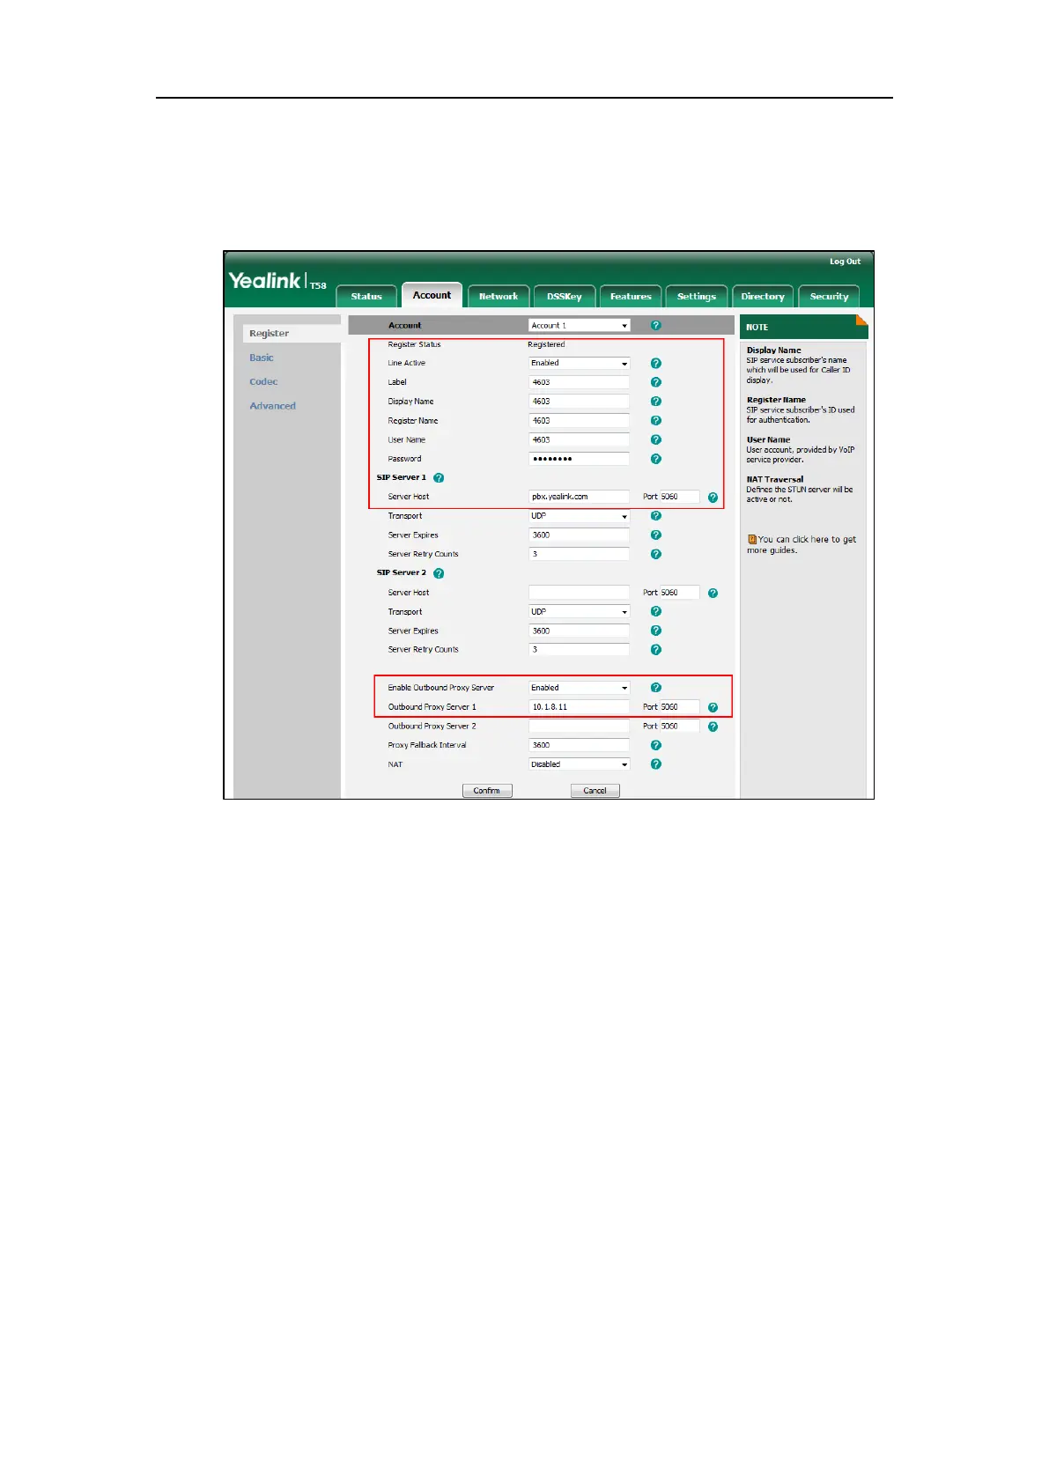
Task: Click help icon beside Proxy Fallback Interval
Action: pyautogui.click(x=655, y=745)
